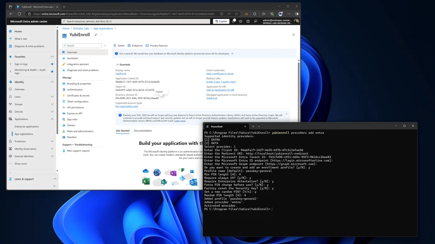This screenshot has width=435, height=244.
Task: Click the EntraSec Labs breadcrumb link
Action: point(81,29)
